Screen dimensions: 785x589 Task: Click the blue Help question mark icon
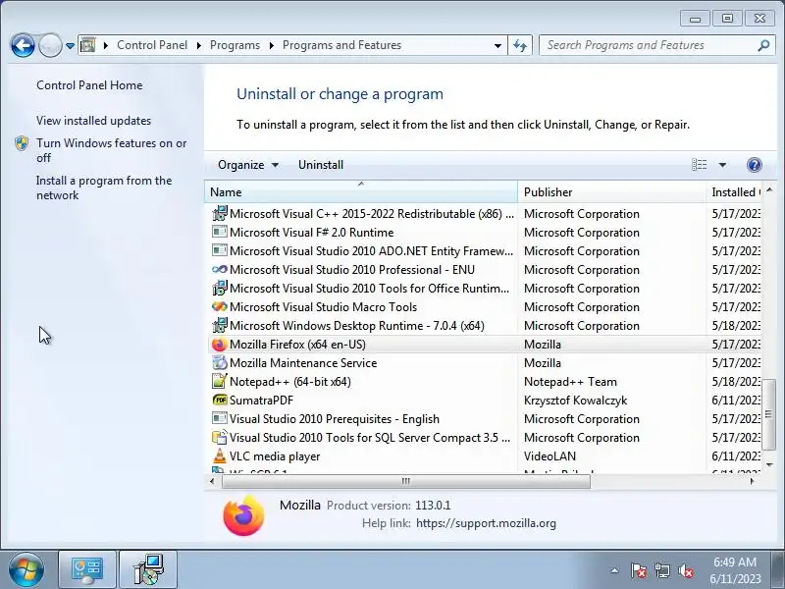754,165
